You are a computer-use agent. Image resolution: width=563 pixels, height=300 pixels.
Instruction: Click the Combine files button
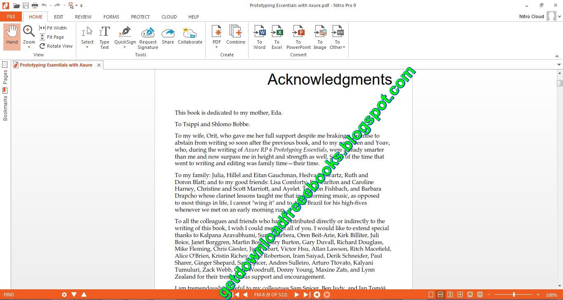pyautogui.click(x=236, y=35)
